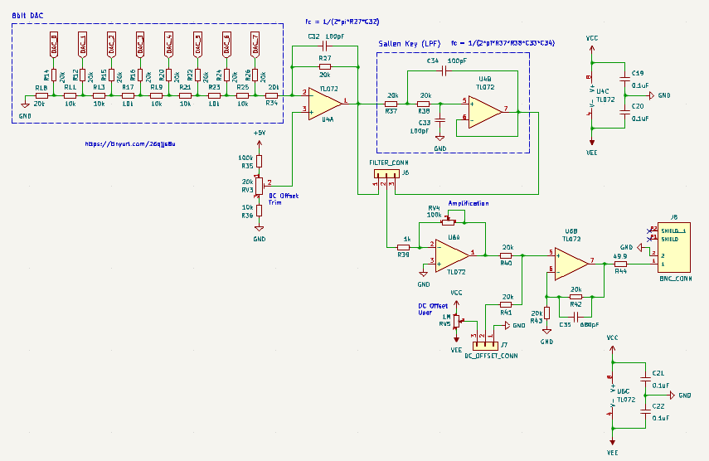Click the R44 49.9 ohm resistor
This screenshot has width=709, height=461.
point(619,263)
